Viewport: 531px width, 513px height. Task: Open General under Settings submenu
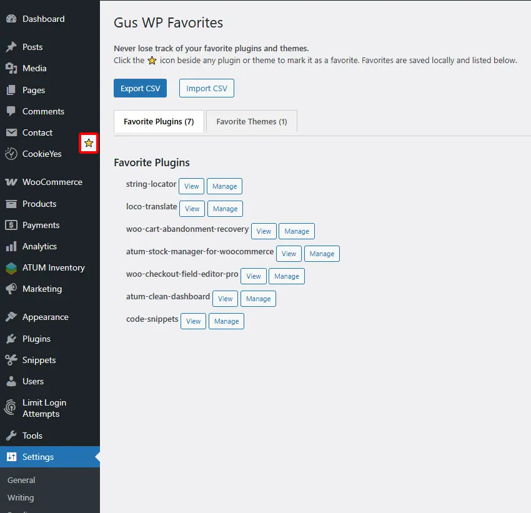pyautogui.click(x=21, y=481)
